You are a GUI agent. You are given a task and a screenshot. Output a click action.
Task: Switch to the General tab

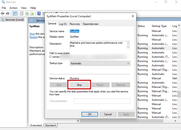(x=52, y=23)
